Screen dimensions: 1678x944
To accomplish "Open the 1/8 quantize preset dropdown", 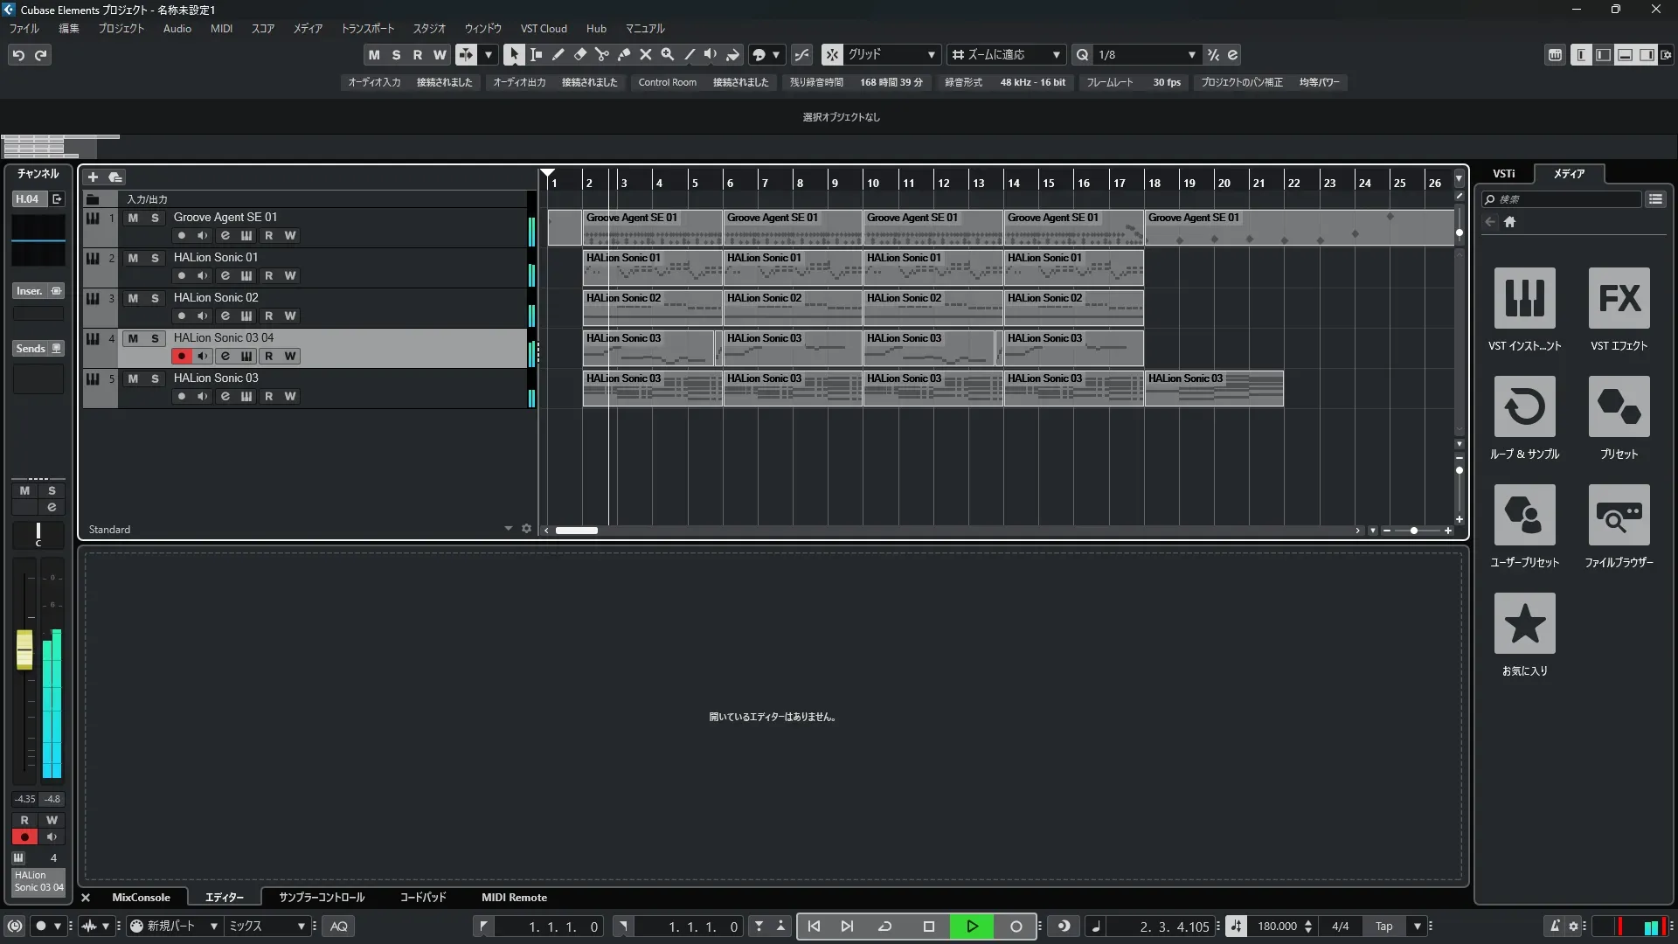I will [x=1191, y=54].
